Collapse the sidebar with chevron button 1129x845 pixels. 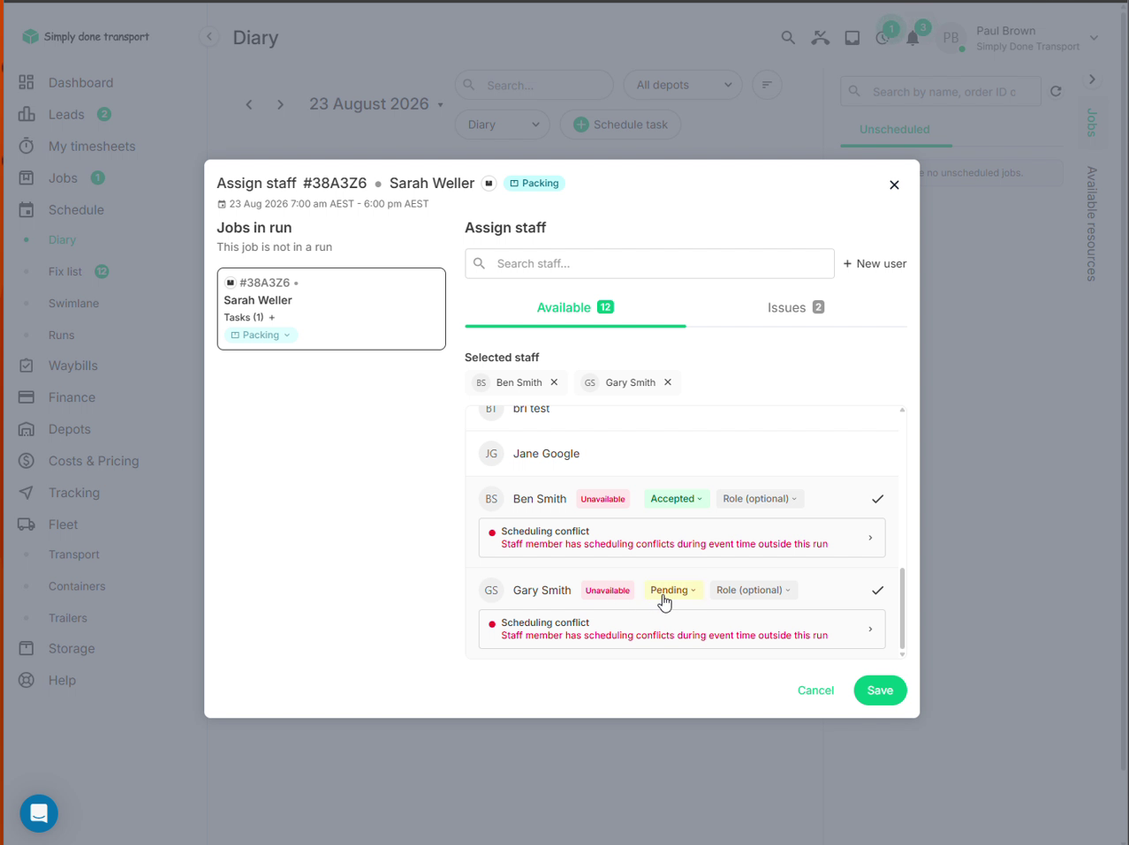tap(208, 37)
